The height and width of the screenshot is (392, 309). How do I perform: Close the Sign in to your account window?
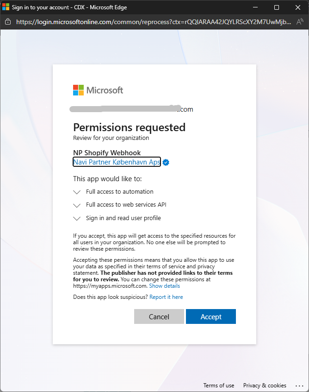click(298, 7)
